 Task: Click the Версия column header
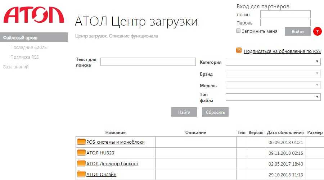256,132
